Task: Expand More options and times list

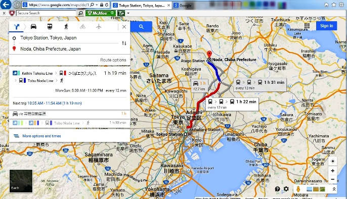Action: click(41, 136)
